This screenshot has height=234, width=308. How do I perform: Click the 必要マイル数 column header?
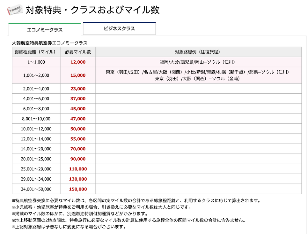(78, 51)
